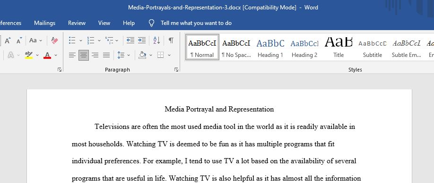Apply shading with paint bucket icon
434x183 pixels.
pos(142,55)
